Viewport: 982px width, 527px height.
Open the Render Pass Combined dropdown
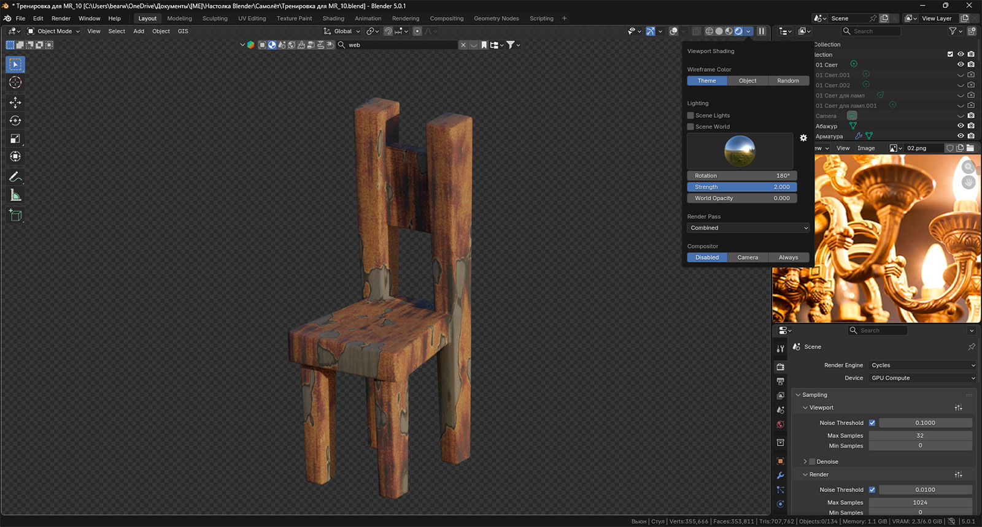click(x=748, y=228)
